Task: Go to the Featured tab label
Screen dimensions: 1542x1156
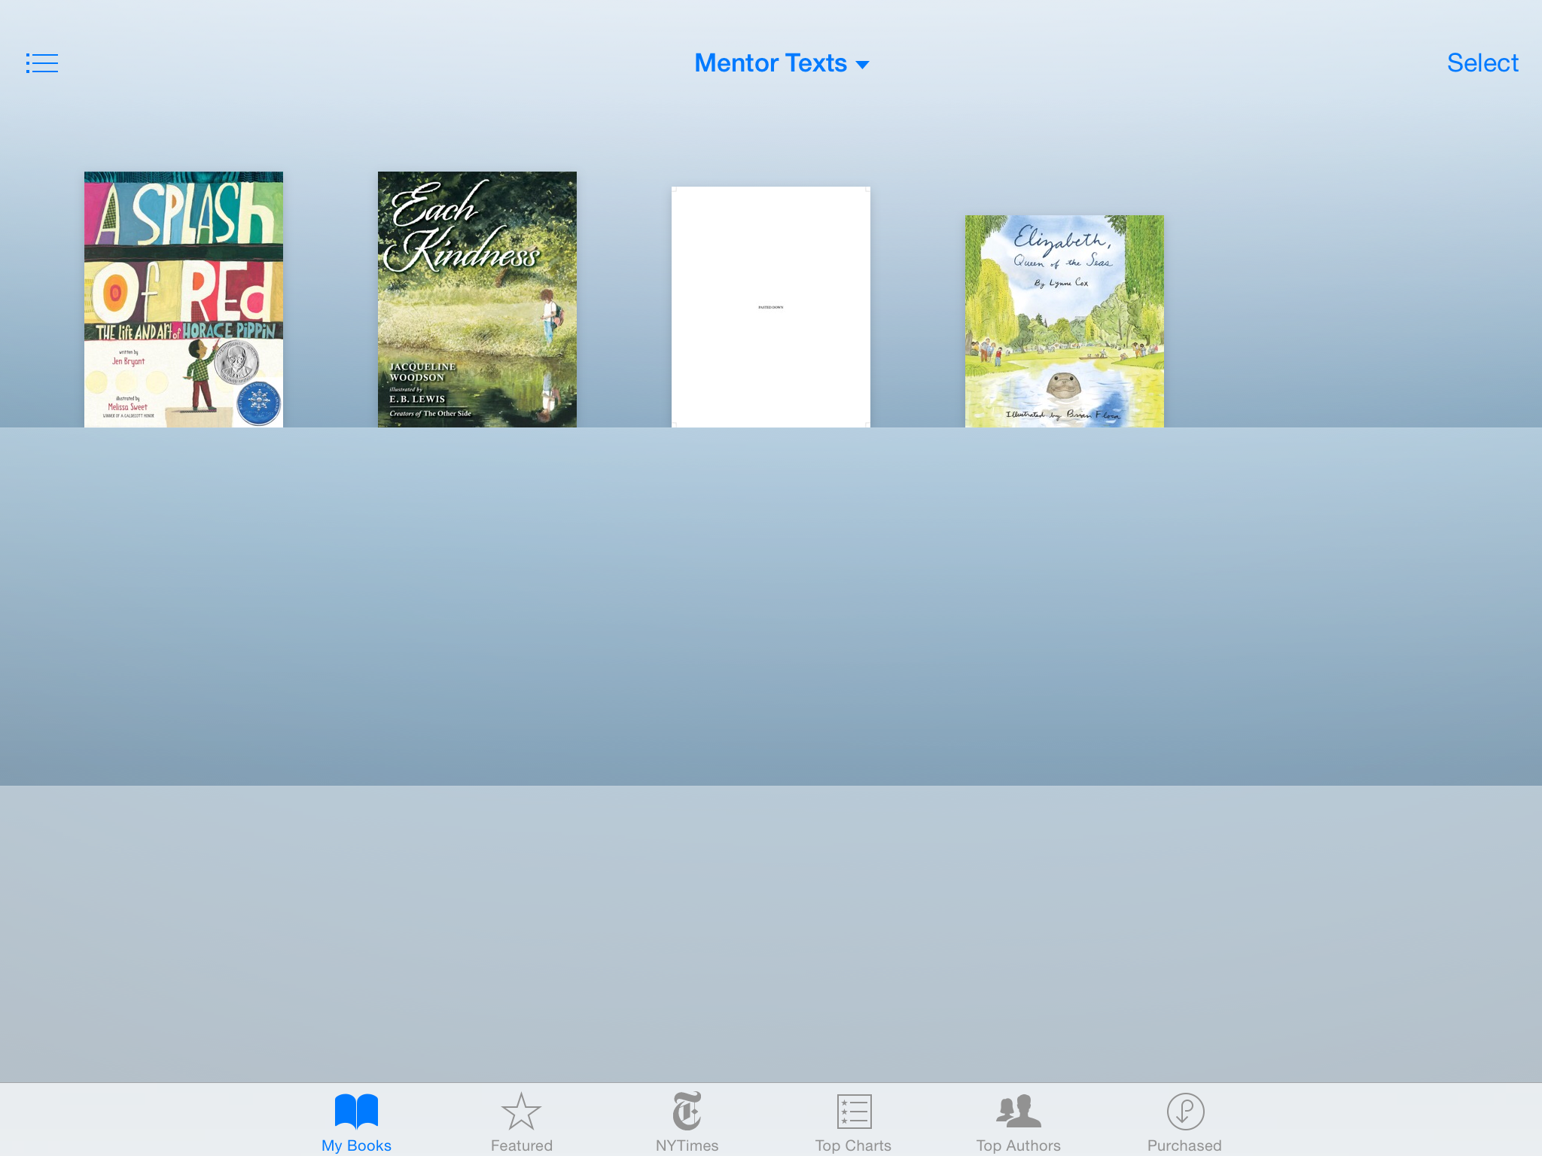Action: [x=521, y=1145]
